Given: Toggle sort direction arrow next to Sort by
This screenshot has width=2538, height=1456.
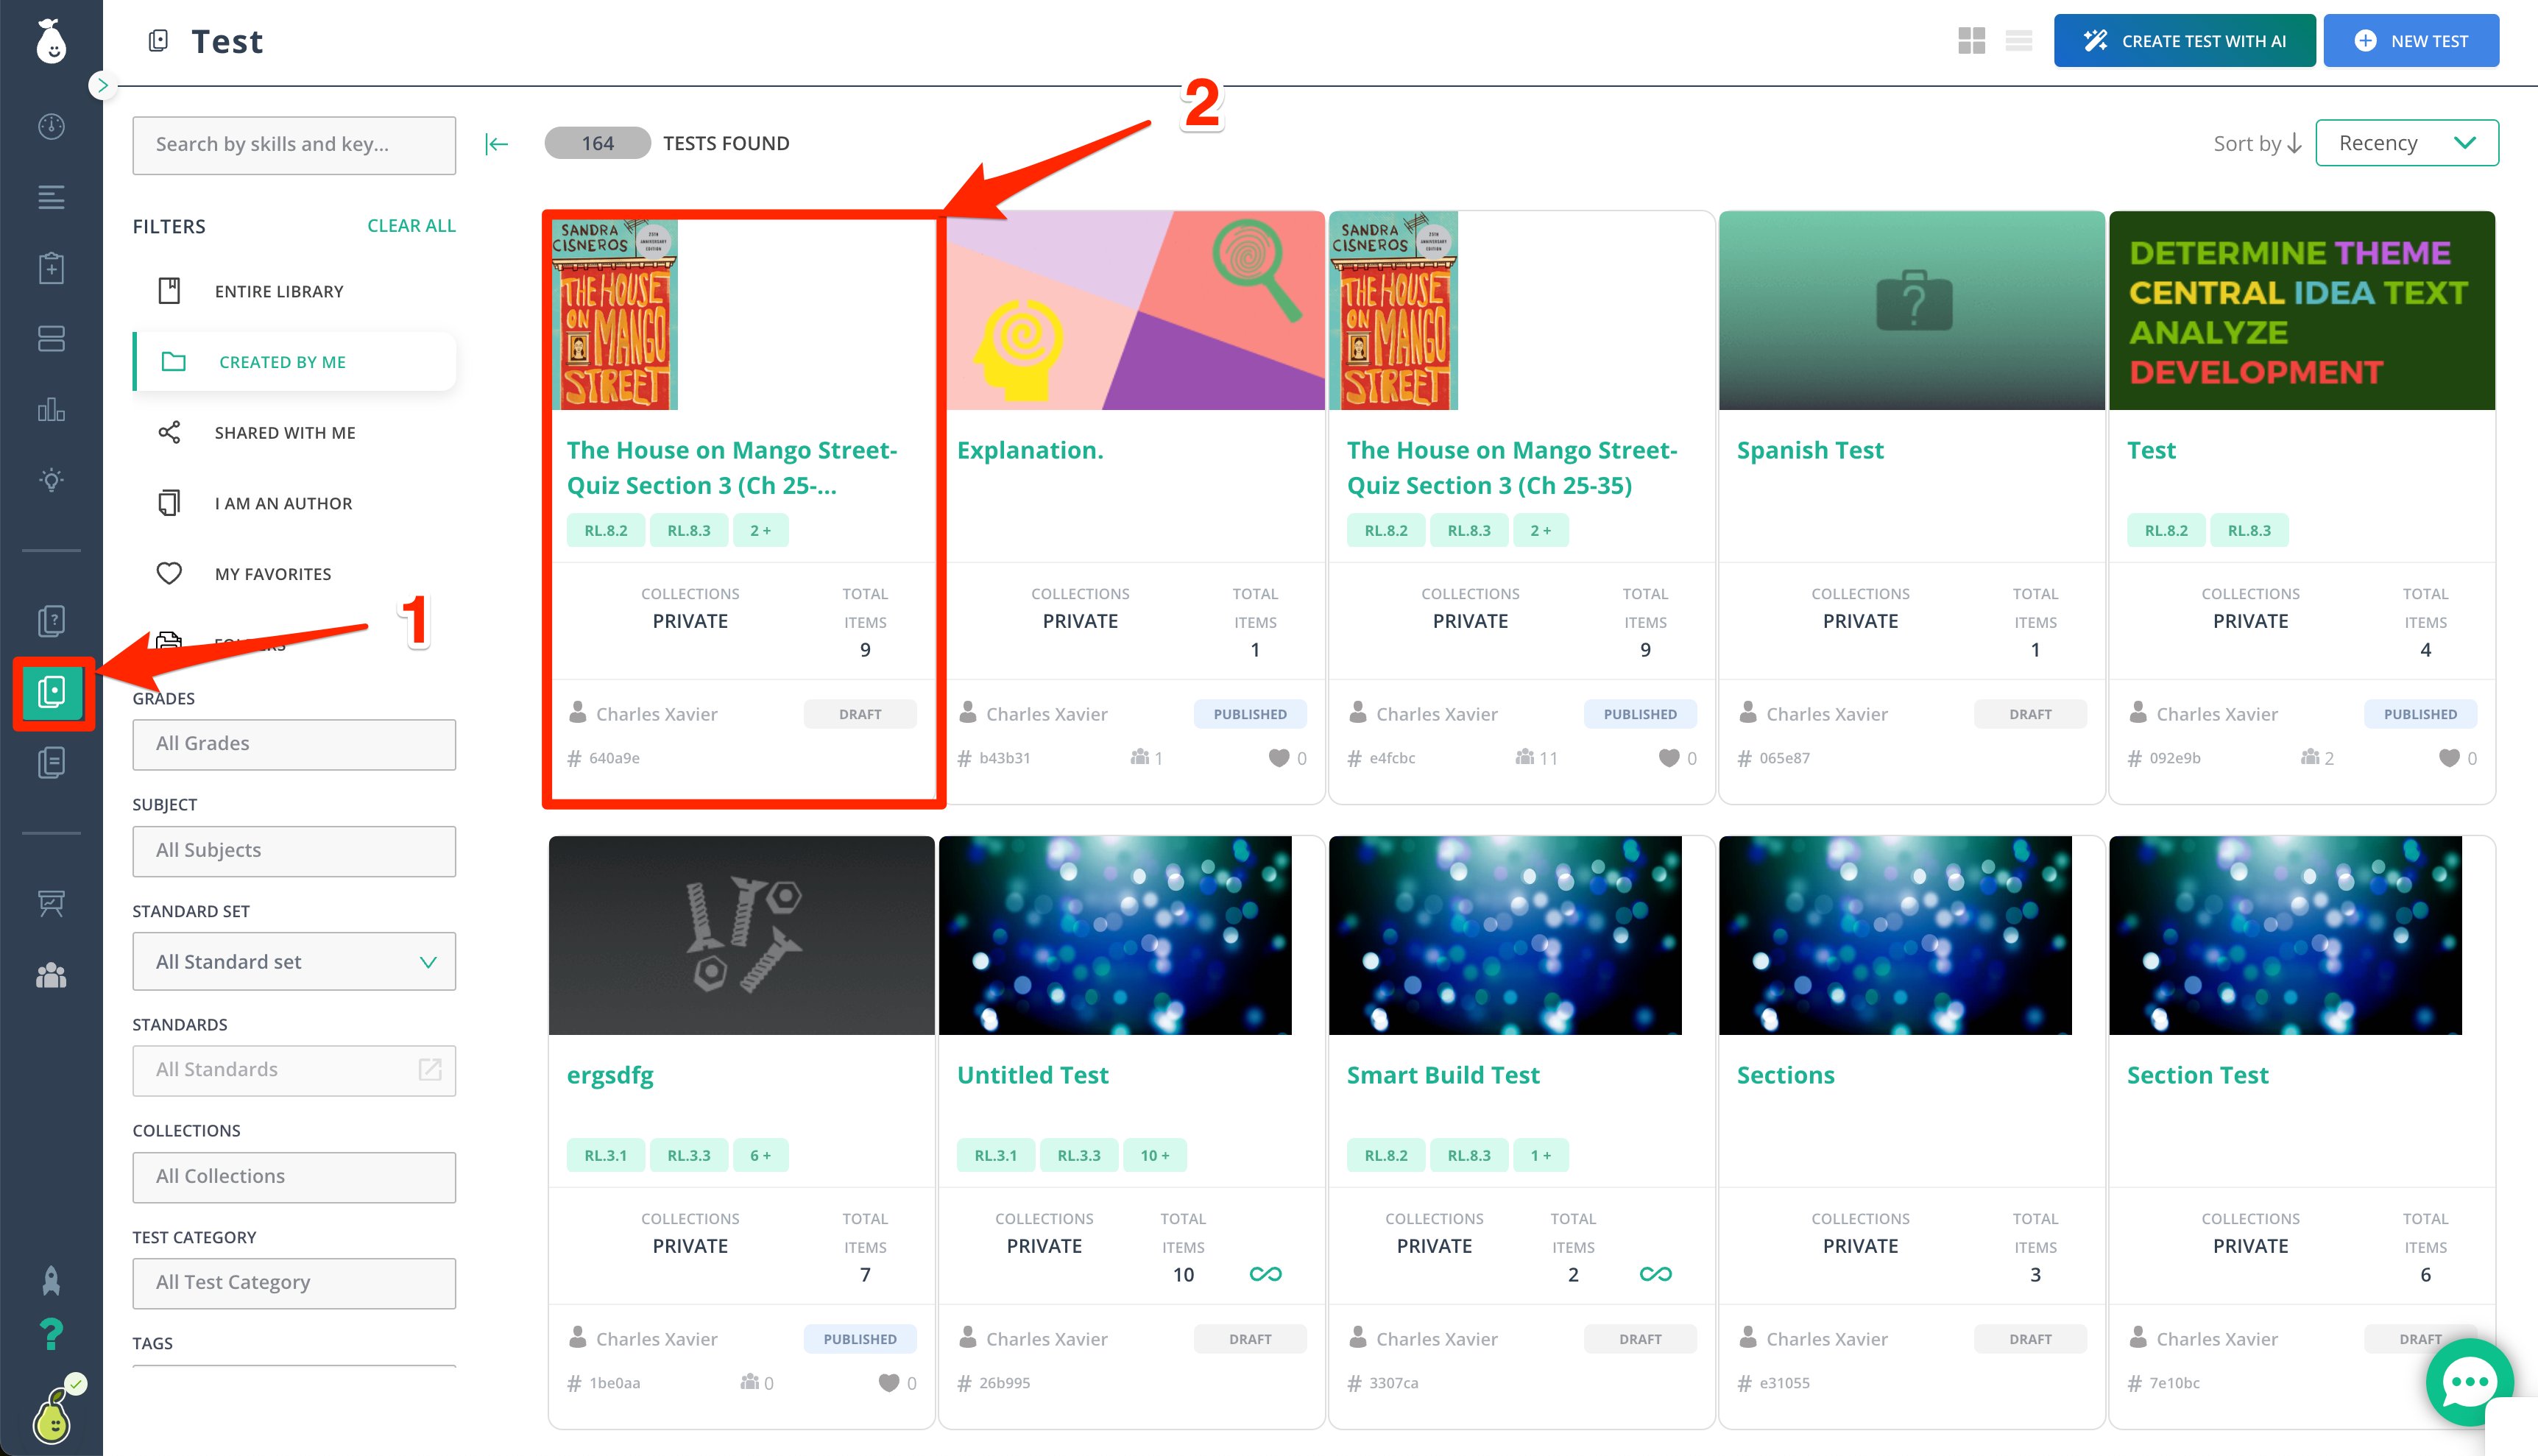Looking at the screenshot, I should [x=2295, y=144].
